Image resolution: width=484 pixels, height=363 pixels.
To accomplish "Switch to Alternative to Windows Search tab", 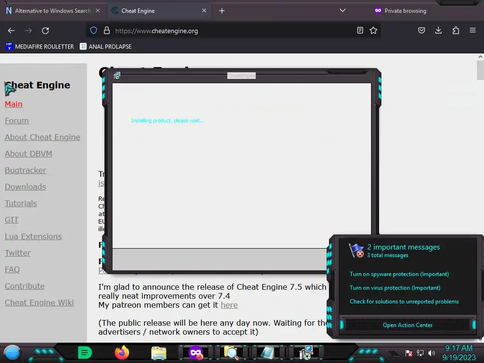I will click(53, 11).
